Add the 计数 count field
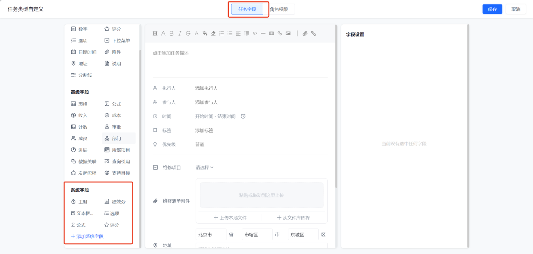This screenshot has width=533, height=254. click(79, 127)
